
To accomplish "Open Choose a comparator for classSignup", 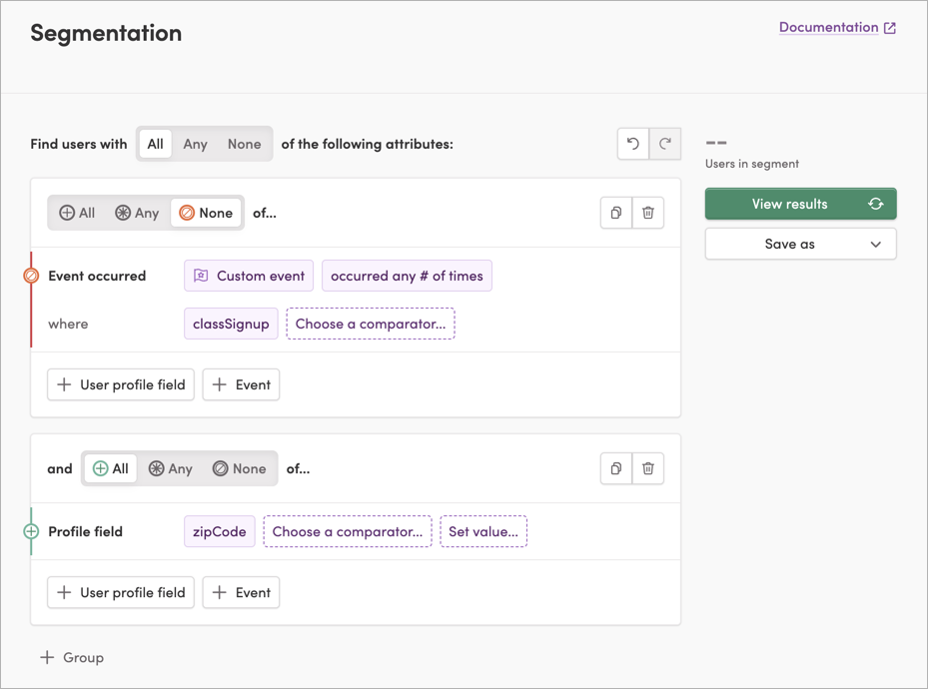I will [371, 324].
